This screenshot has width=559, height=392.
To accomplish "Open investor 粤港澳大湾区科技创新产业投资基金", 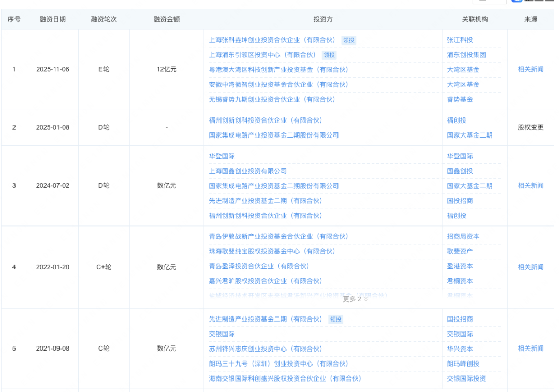I will [278, 70].
